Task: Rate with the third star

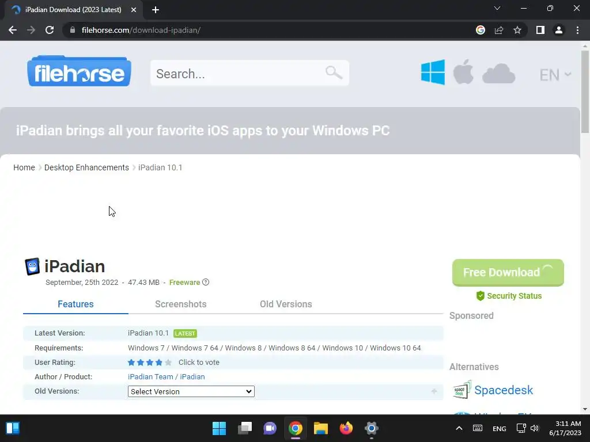Action: (150, 363)
